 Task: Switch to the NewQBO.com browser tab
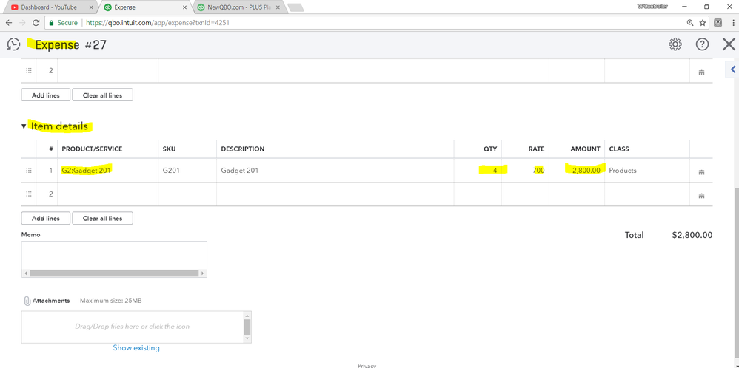tap(238, 7)
